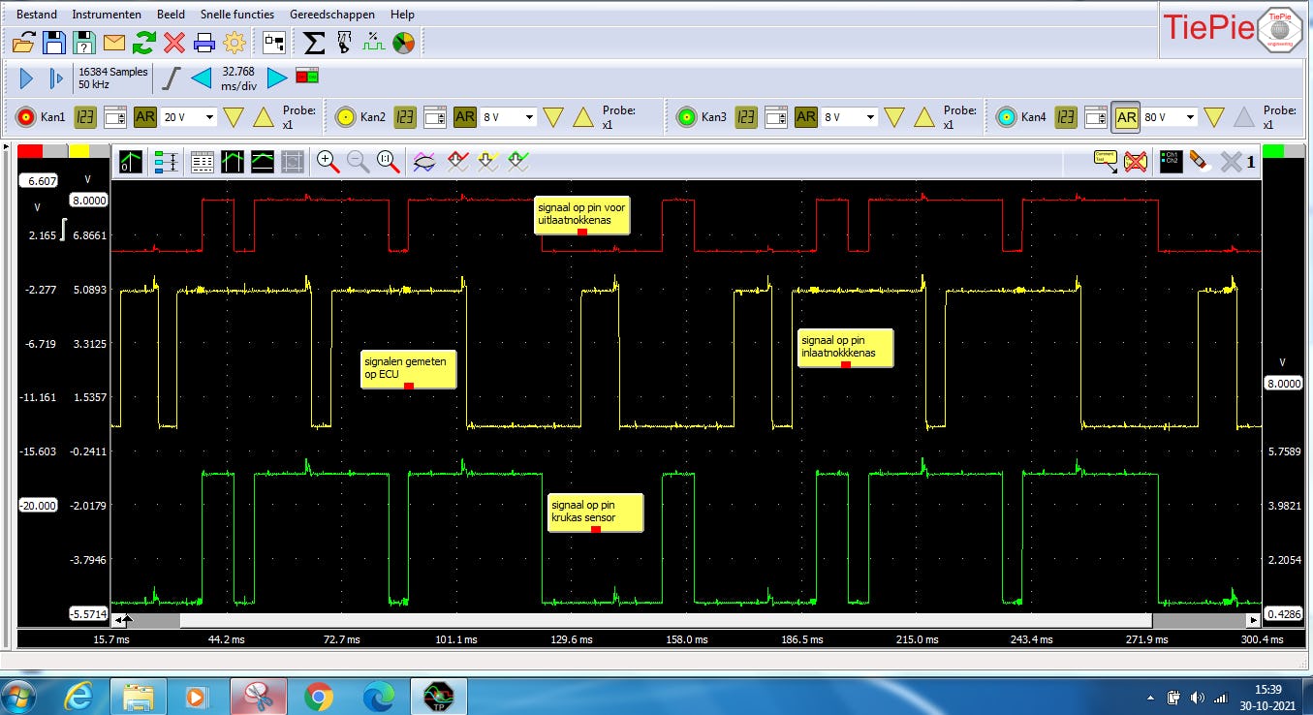
Task: Click the Sigma math functions icon
Action: tap(314, 43)
